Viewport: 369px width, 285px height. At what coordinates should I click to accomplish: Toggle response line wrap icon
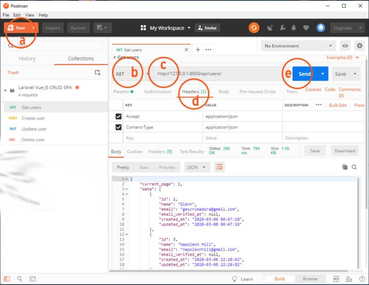(219, 167)
